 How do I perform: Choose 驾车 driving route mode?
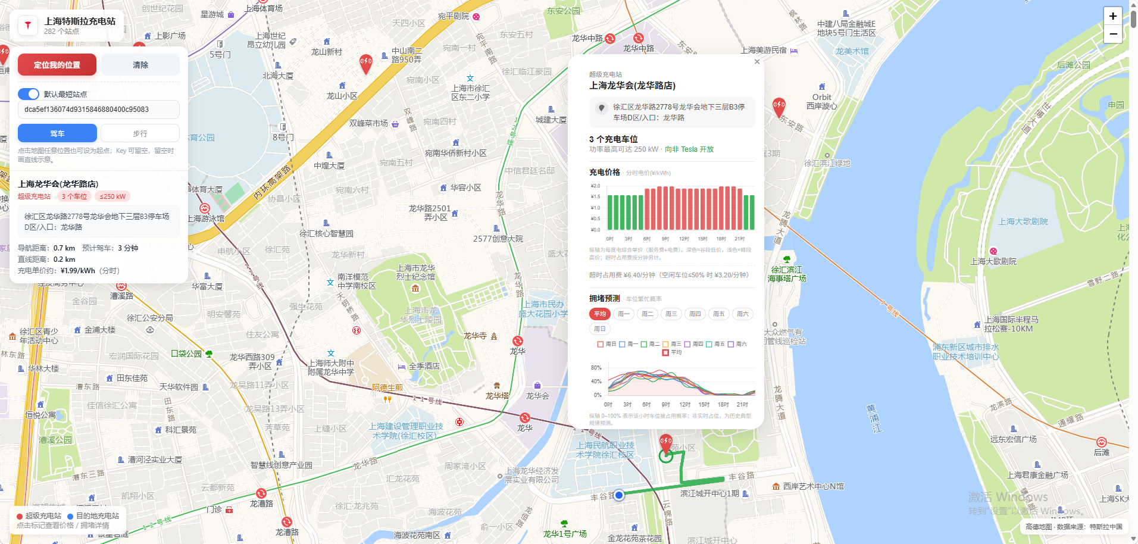click(57, 133)
